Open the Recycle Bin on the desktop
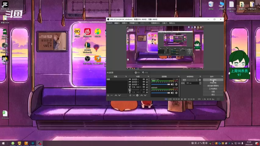 pyautogui.click(x=211, y=6)
